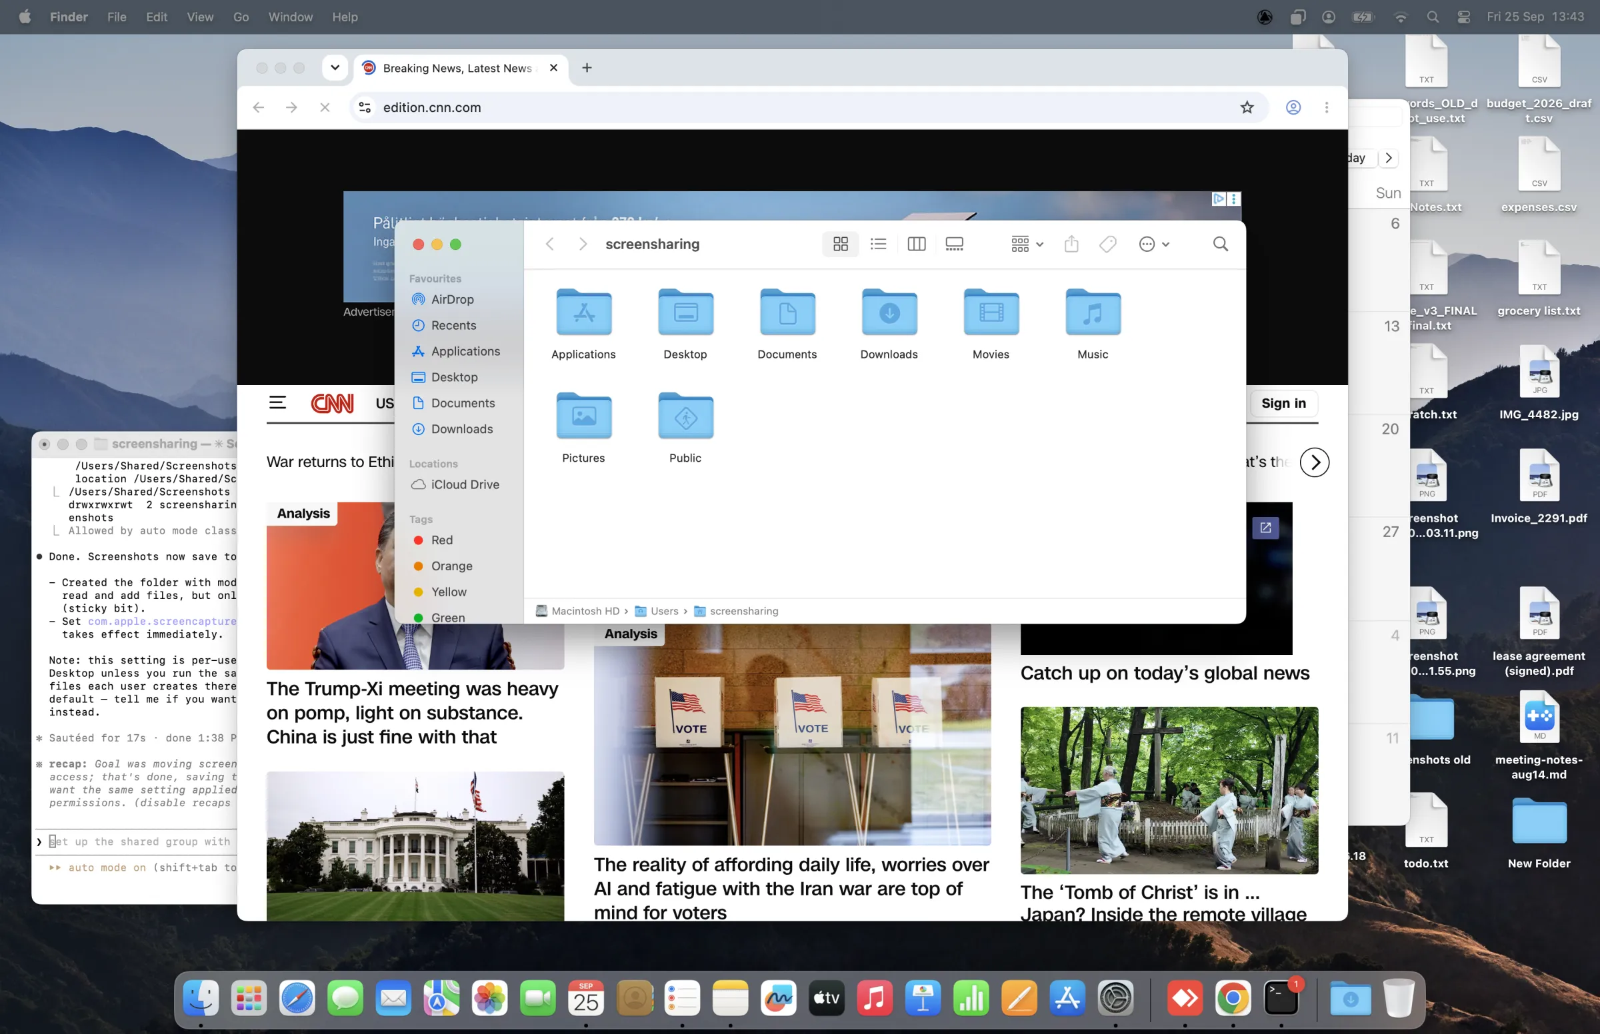
Task: Advance the calendar with the next chevron
Action: (x=1389, y=158)
